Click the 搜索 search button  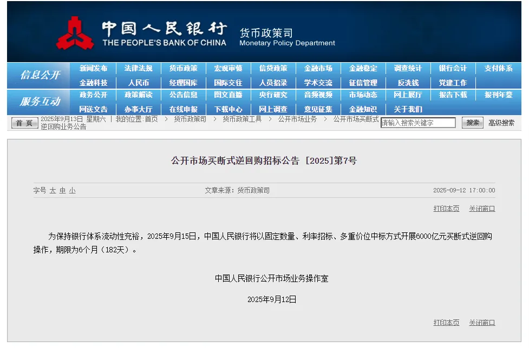pos(472,123)
